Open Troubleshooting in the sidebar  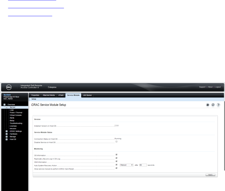coord(16,123)
